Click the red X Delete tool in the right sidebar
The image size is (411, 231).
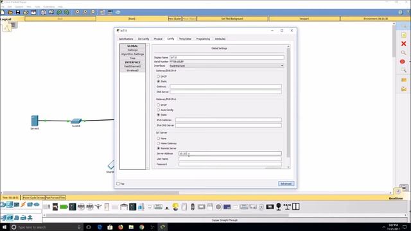[x=404, y=44]
